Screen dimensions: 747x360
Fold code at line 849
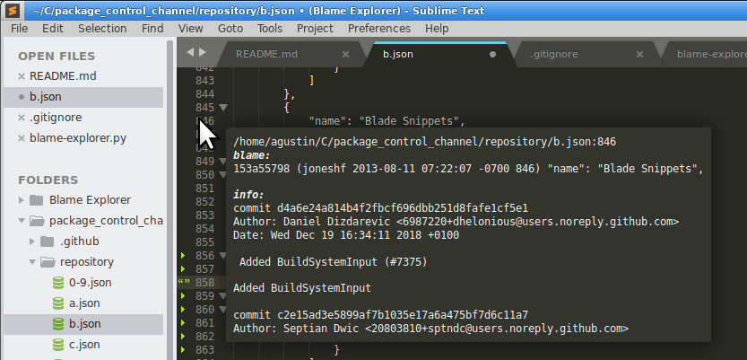(x=223, y=162)
